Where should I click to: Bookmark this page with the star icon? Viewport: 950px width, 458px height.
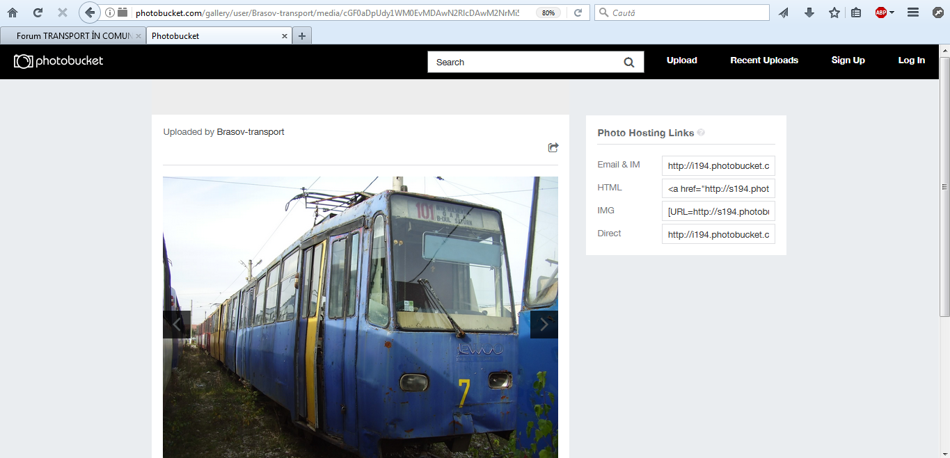point(834,13)
